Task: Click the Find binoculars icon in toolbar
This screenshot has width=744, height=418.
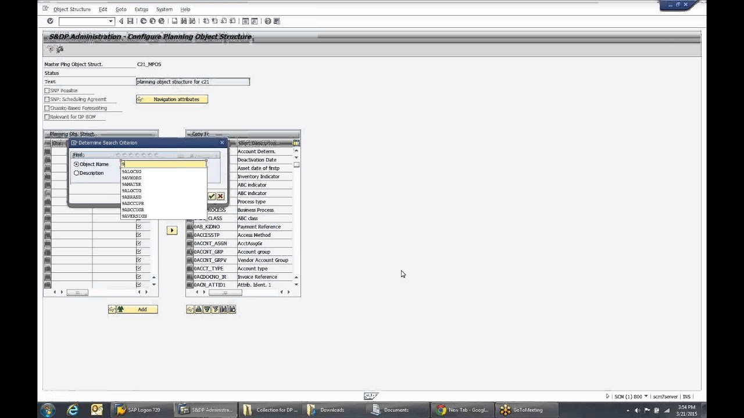Action: (184, 21)
